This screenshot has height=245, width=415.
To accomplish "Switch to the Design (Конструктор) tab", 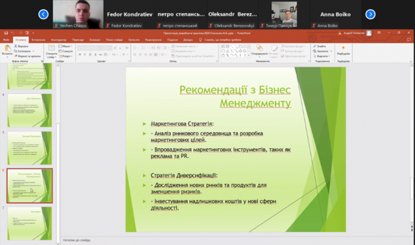I will point(59,40).
